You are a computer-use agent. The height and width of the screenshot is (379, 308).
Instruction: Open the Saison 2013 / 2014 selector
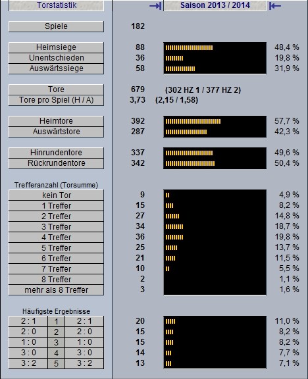tap(215, 5)
